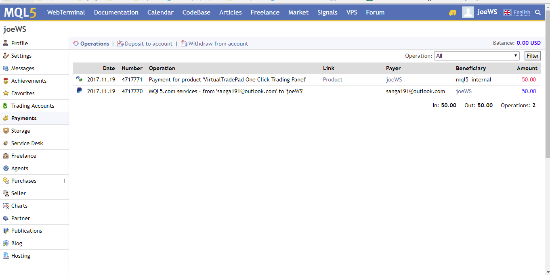Click the Deposit to account icon
The width and height of the screenshot is (550, 275).
pyautogui.click(x=120, y=43)
